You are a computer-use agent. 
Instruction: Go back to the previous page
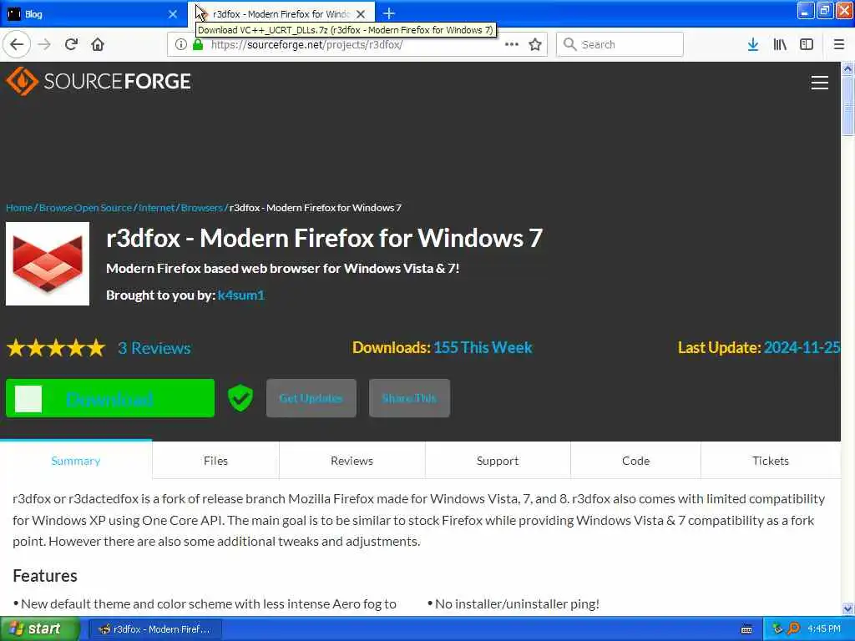17,44
